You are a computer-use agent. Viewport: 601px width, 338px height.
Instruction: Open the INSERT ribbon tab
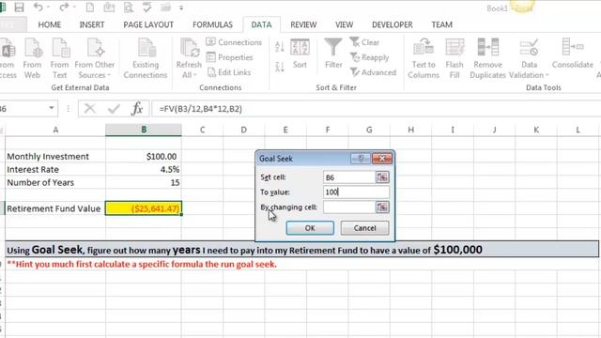(92, 24)
